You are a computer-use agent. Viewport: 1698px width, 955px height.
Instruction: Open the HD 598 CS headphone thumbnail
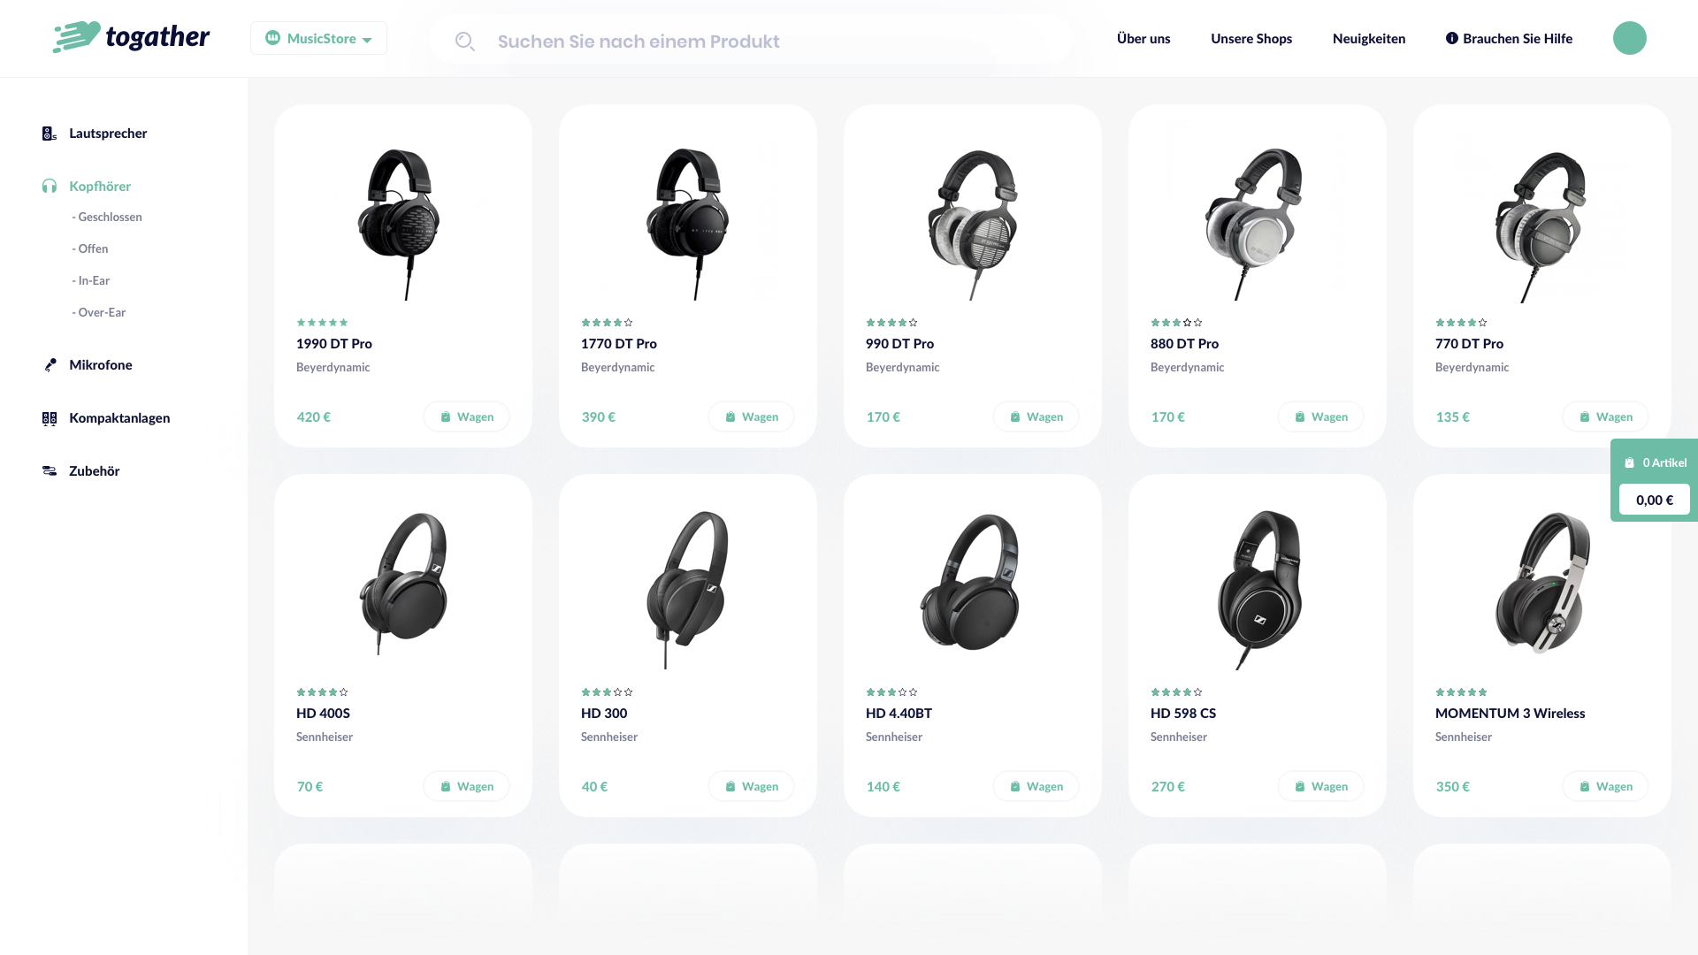coord(1258,588)
